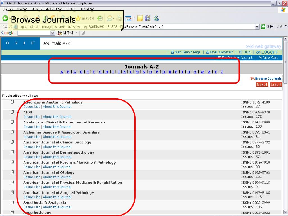The width and height of the screenshot is (288, 216).
Task: Open Issue List for American Journal of Otology
Action: click(32, 177)
